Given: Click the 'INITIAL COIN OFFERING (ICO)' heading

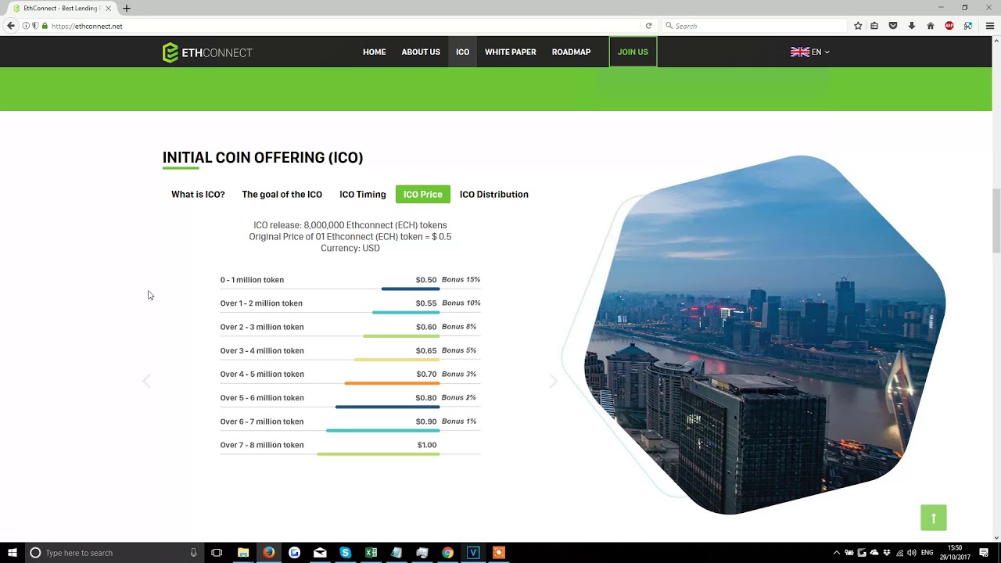Looking at the screenshot, I should click(263, 158).
